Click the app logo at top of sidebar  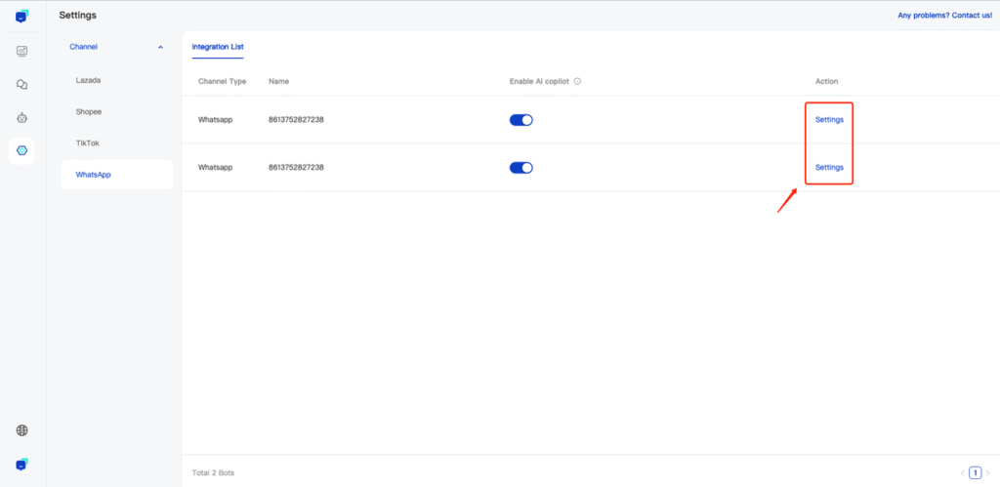21,17
